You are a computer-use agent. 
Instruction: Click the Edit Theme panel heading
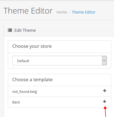pos(25,30)
